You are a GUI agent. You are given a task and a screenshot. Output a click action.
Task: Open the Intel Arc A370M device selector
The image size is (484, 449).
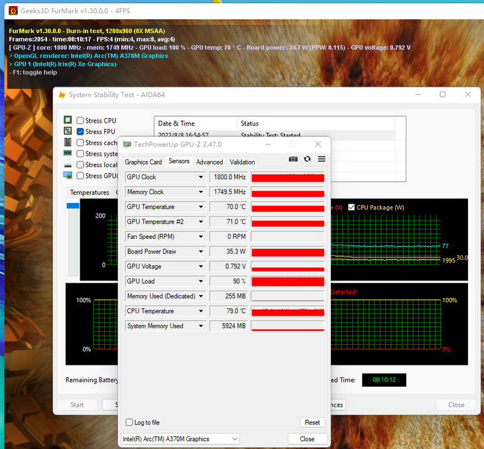tap(180, 439)
